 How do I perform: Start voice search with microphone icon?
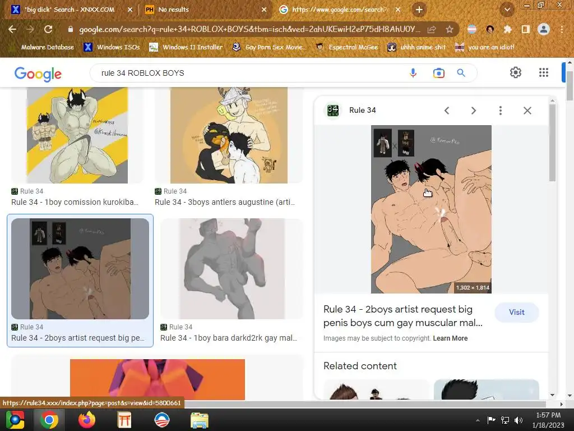coord(413,73)
